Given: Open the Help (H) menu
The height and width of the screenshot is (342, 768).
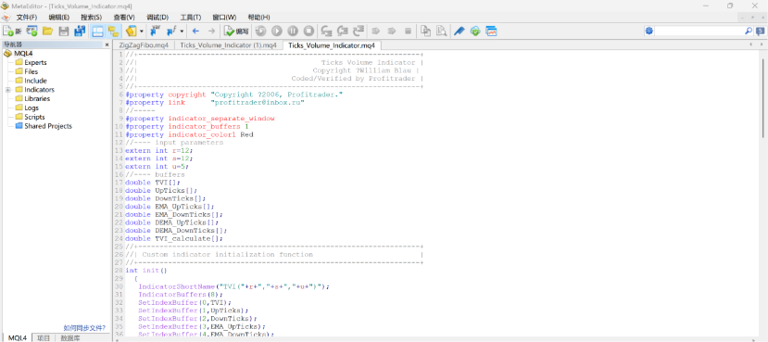Looking at the screenshot, I should pos(258,18).
